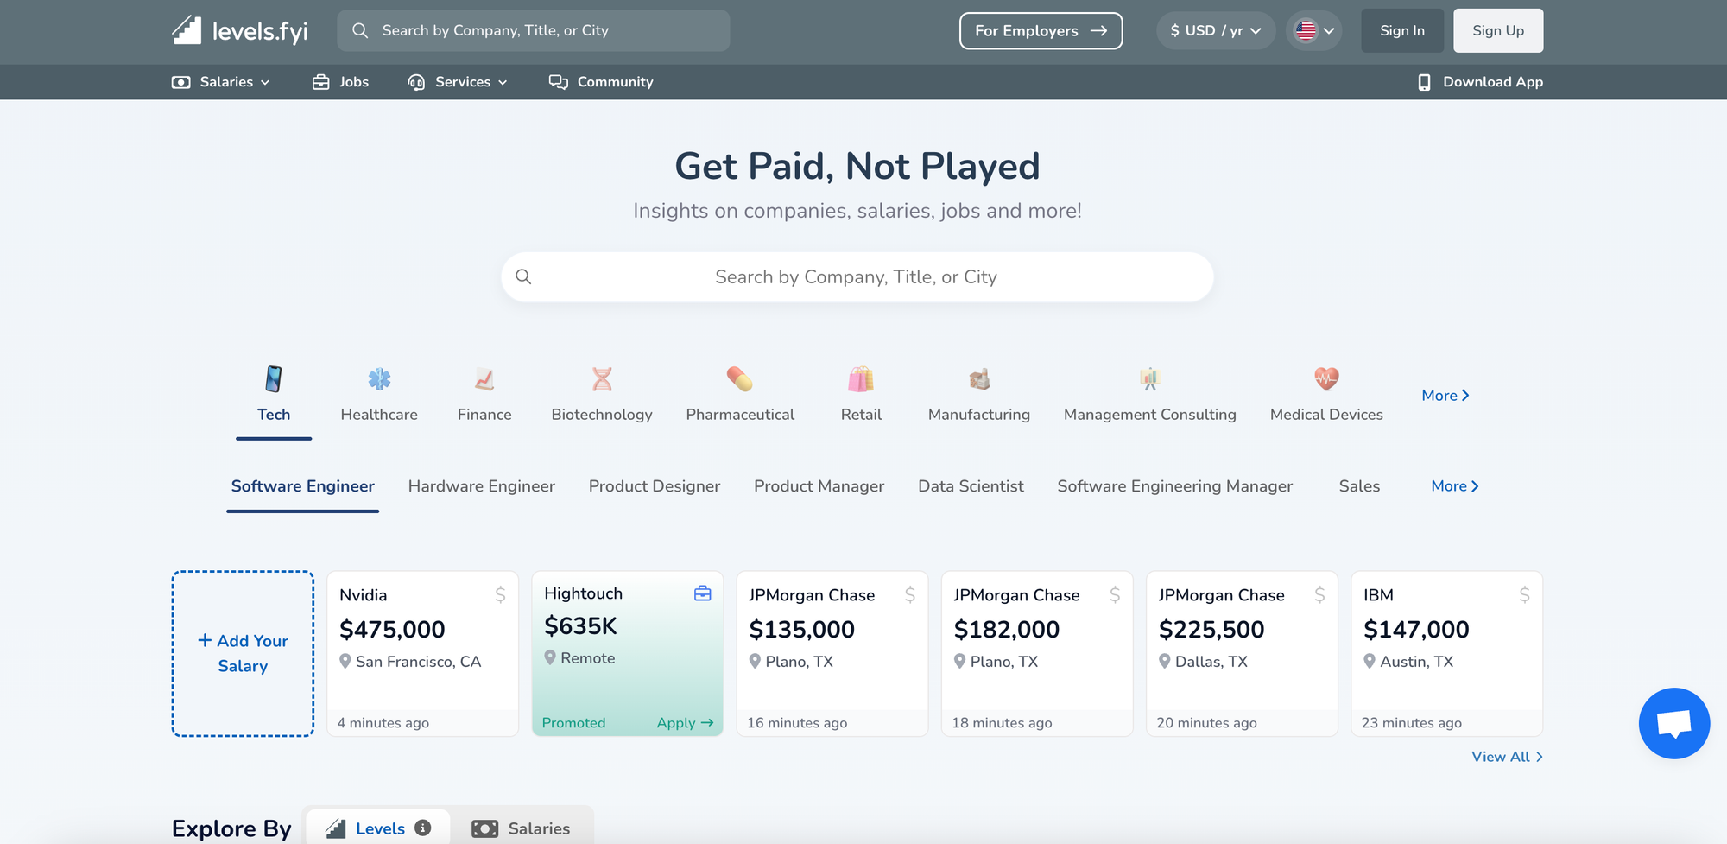Viewport: 1727px width, 844px height.
Task: Switch to the Hardware Engineer tab
Action: [481, 486]
